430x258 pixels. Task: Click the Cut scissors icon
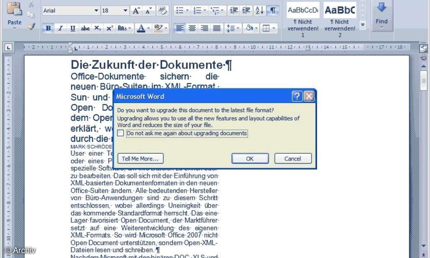coord(31,4)
